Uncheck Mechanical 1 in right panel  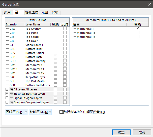pos(138,28)
